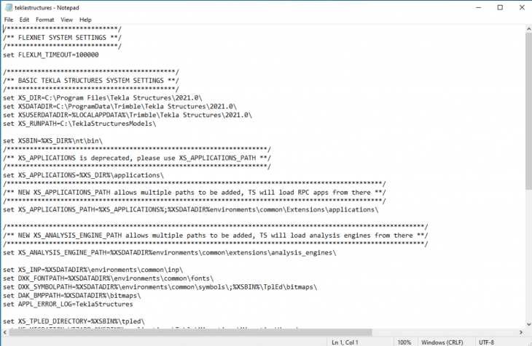Click the 'set APPL_ERROR_LOG=TeklaStructures' line
Image resolution: width=532 pixels, height=346 pixels.
click(68, 304)
